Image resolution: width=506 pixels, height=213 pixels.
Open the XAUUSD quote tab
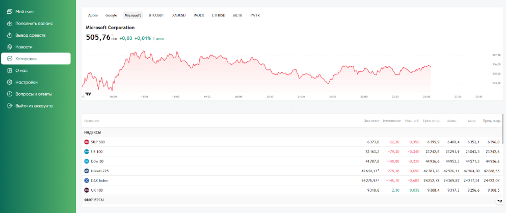pos(179,15)
